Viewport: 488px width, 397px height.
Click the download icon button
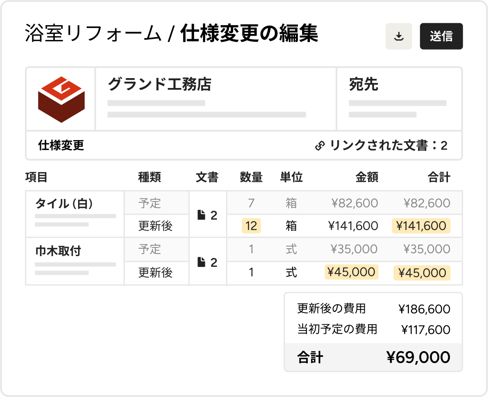point(398,36)
